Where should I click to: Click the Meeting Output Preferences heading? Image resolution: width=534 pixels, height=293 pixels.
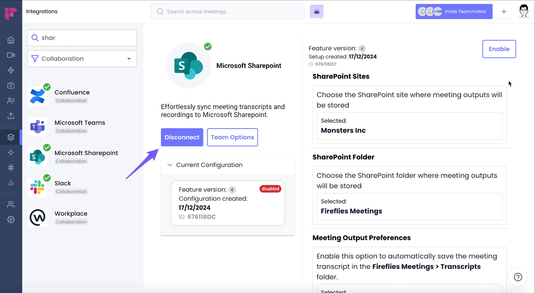tap(361, 238)
